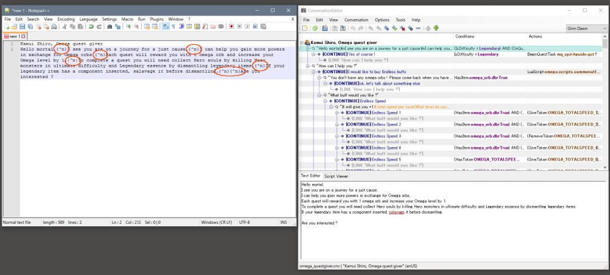Click the Save All icon in Notepad++

click(30, 26)
